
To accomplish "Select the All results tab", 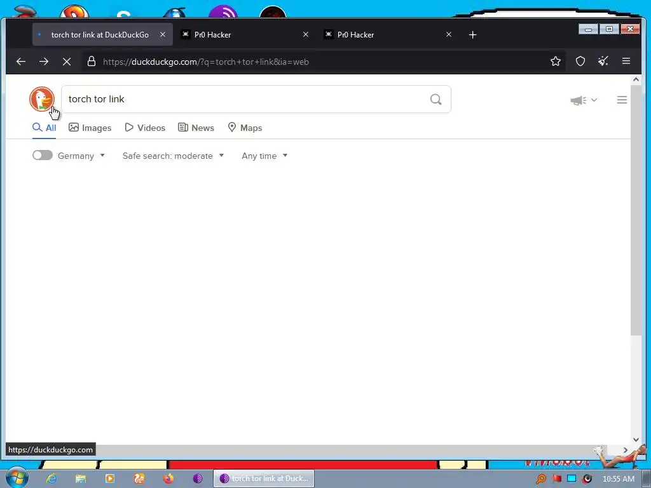I will point(44,128).
